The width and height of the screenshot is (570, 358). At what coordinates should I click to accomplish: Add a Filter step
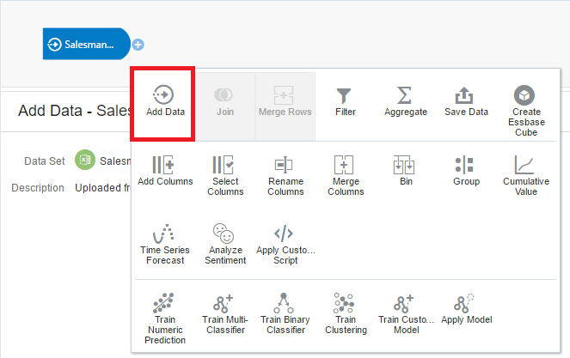point(345,101)
